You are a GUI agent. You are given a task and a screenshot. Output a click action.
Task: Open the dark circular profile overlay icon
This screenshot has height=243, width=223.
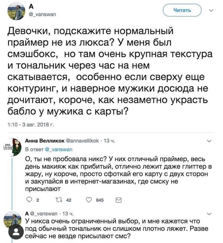coord(16,232)
